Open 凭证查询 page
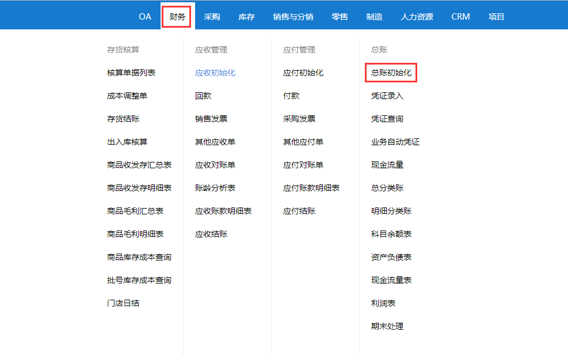The width and height of the screenshot is (568, 355). (x=387, y=119)
